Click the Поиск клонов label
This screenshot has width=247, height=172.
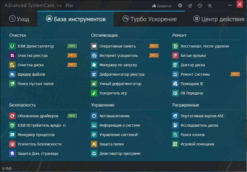[193, 135]
